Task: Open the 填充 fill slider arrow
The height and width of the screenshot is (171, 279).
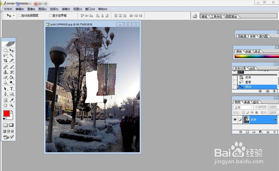Action: tap(278, 112)
